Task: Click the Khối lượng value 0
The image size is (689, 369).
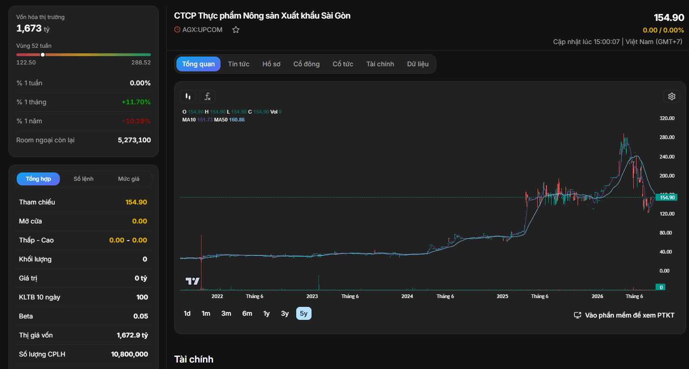Action: [x=145, y=259]
